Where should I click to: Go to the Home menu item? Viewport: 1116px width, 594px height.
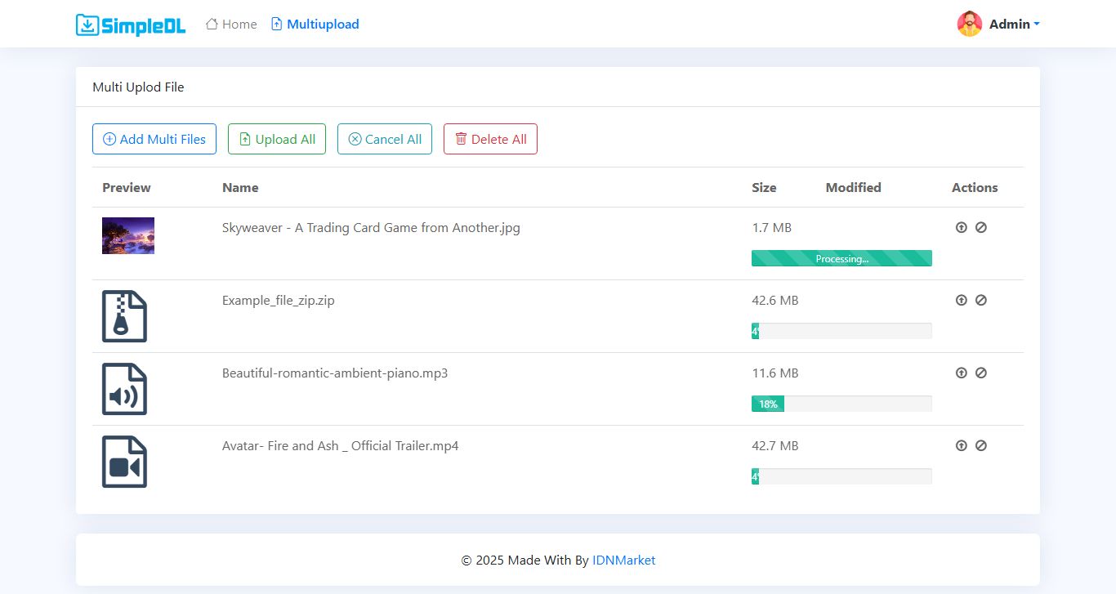point(231,25)
